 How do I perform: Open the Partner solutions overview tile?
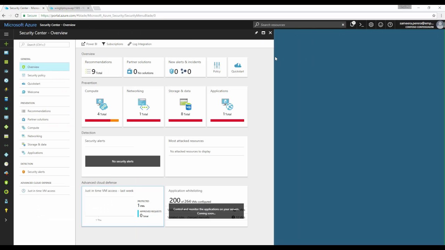click(144, 67)
